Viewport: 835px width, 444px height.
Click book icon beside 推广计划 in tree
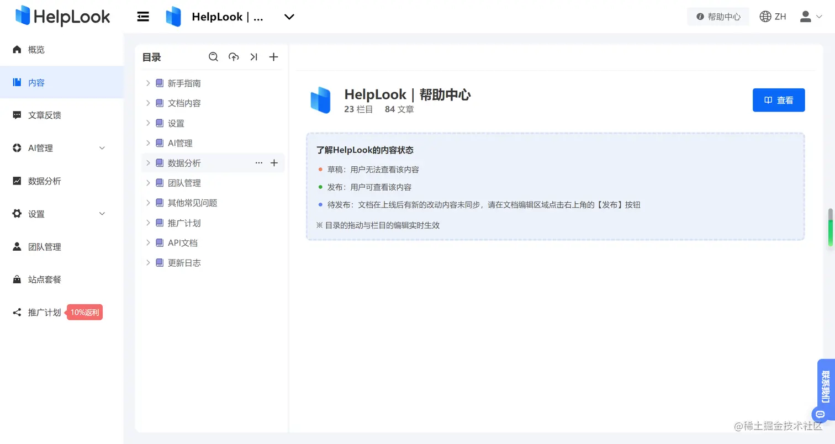click(160, 223)
